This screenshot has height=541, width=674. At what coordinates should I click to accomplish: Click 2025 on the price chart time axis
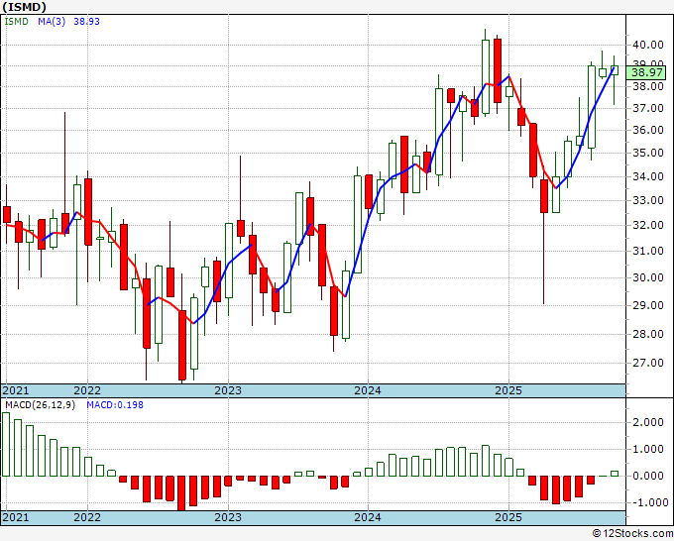tap(508, 390)
